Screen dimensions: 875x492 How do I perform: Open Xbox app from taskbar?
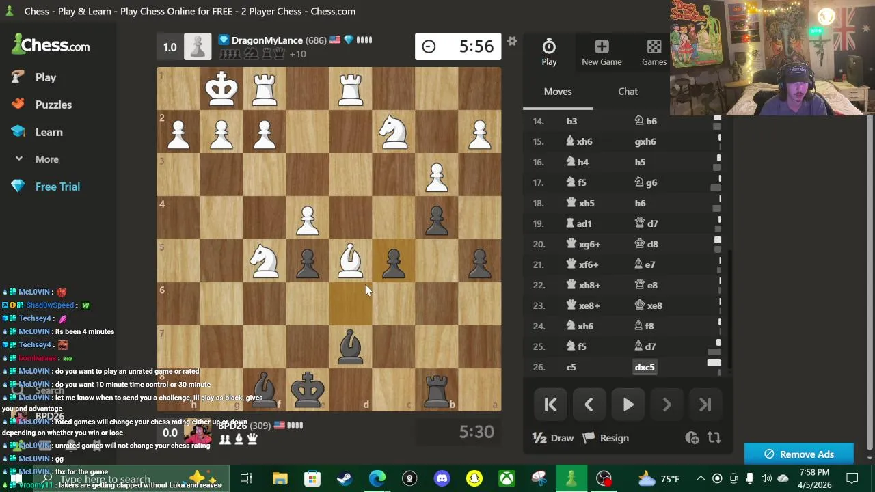[507, 478]
